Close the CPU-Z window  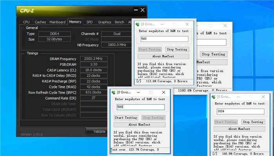pyautogui.click(x=142, y=10)
